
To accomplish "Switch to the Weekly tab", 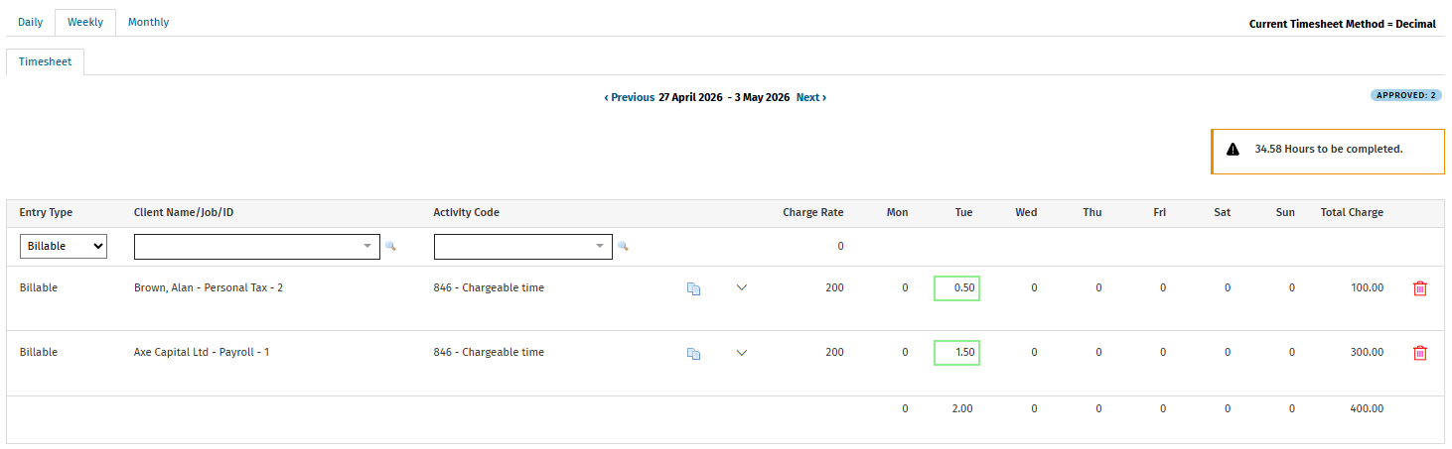I will pos(85,22).
